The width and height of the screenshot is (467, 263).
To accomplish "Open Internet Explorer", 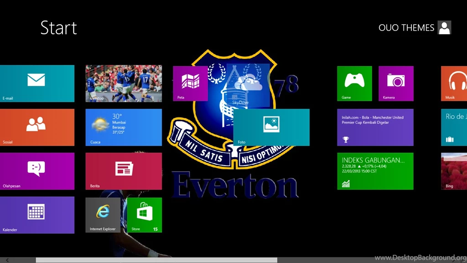I will [x=103, y=215].
